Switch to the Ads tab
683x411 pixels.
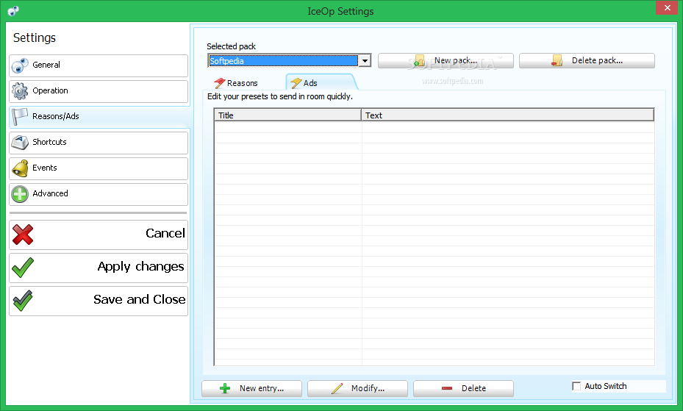[x=321, y=82]
